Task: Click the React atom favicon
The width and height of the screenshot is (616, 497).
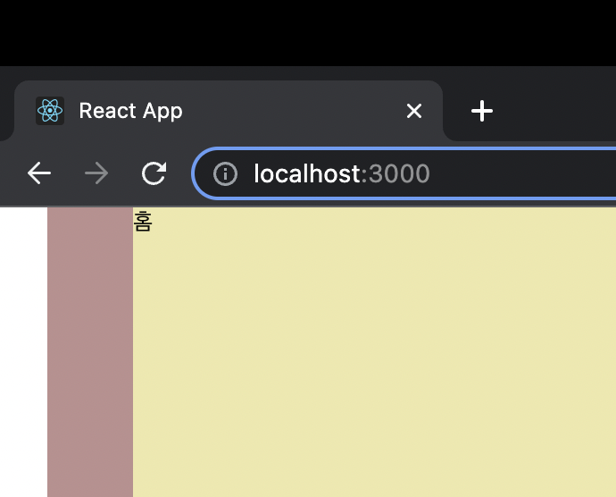Action: pyautogui.click(x=50, y=111)
